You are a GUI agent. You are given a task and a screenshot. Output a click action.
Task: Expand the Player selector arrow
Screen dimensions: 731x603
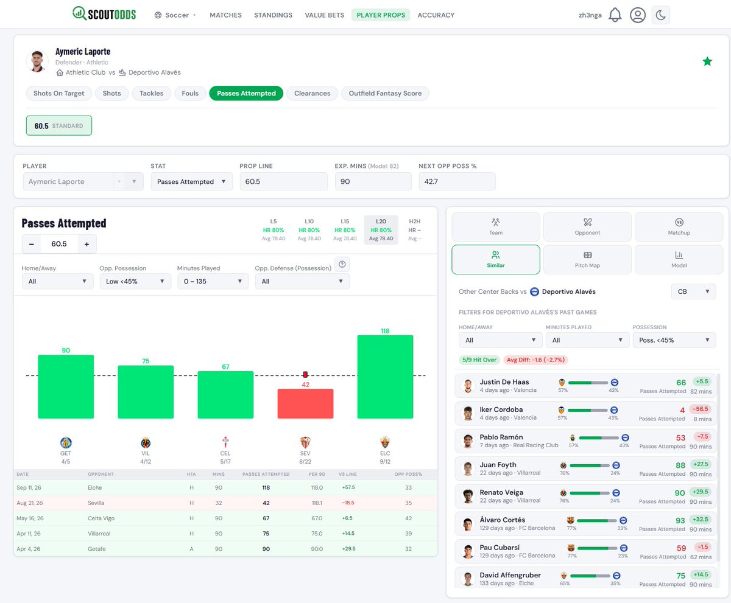coord(134,181)
